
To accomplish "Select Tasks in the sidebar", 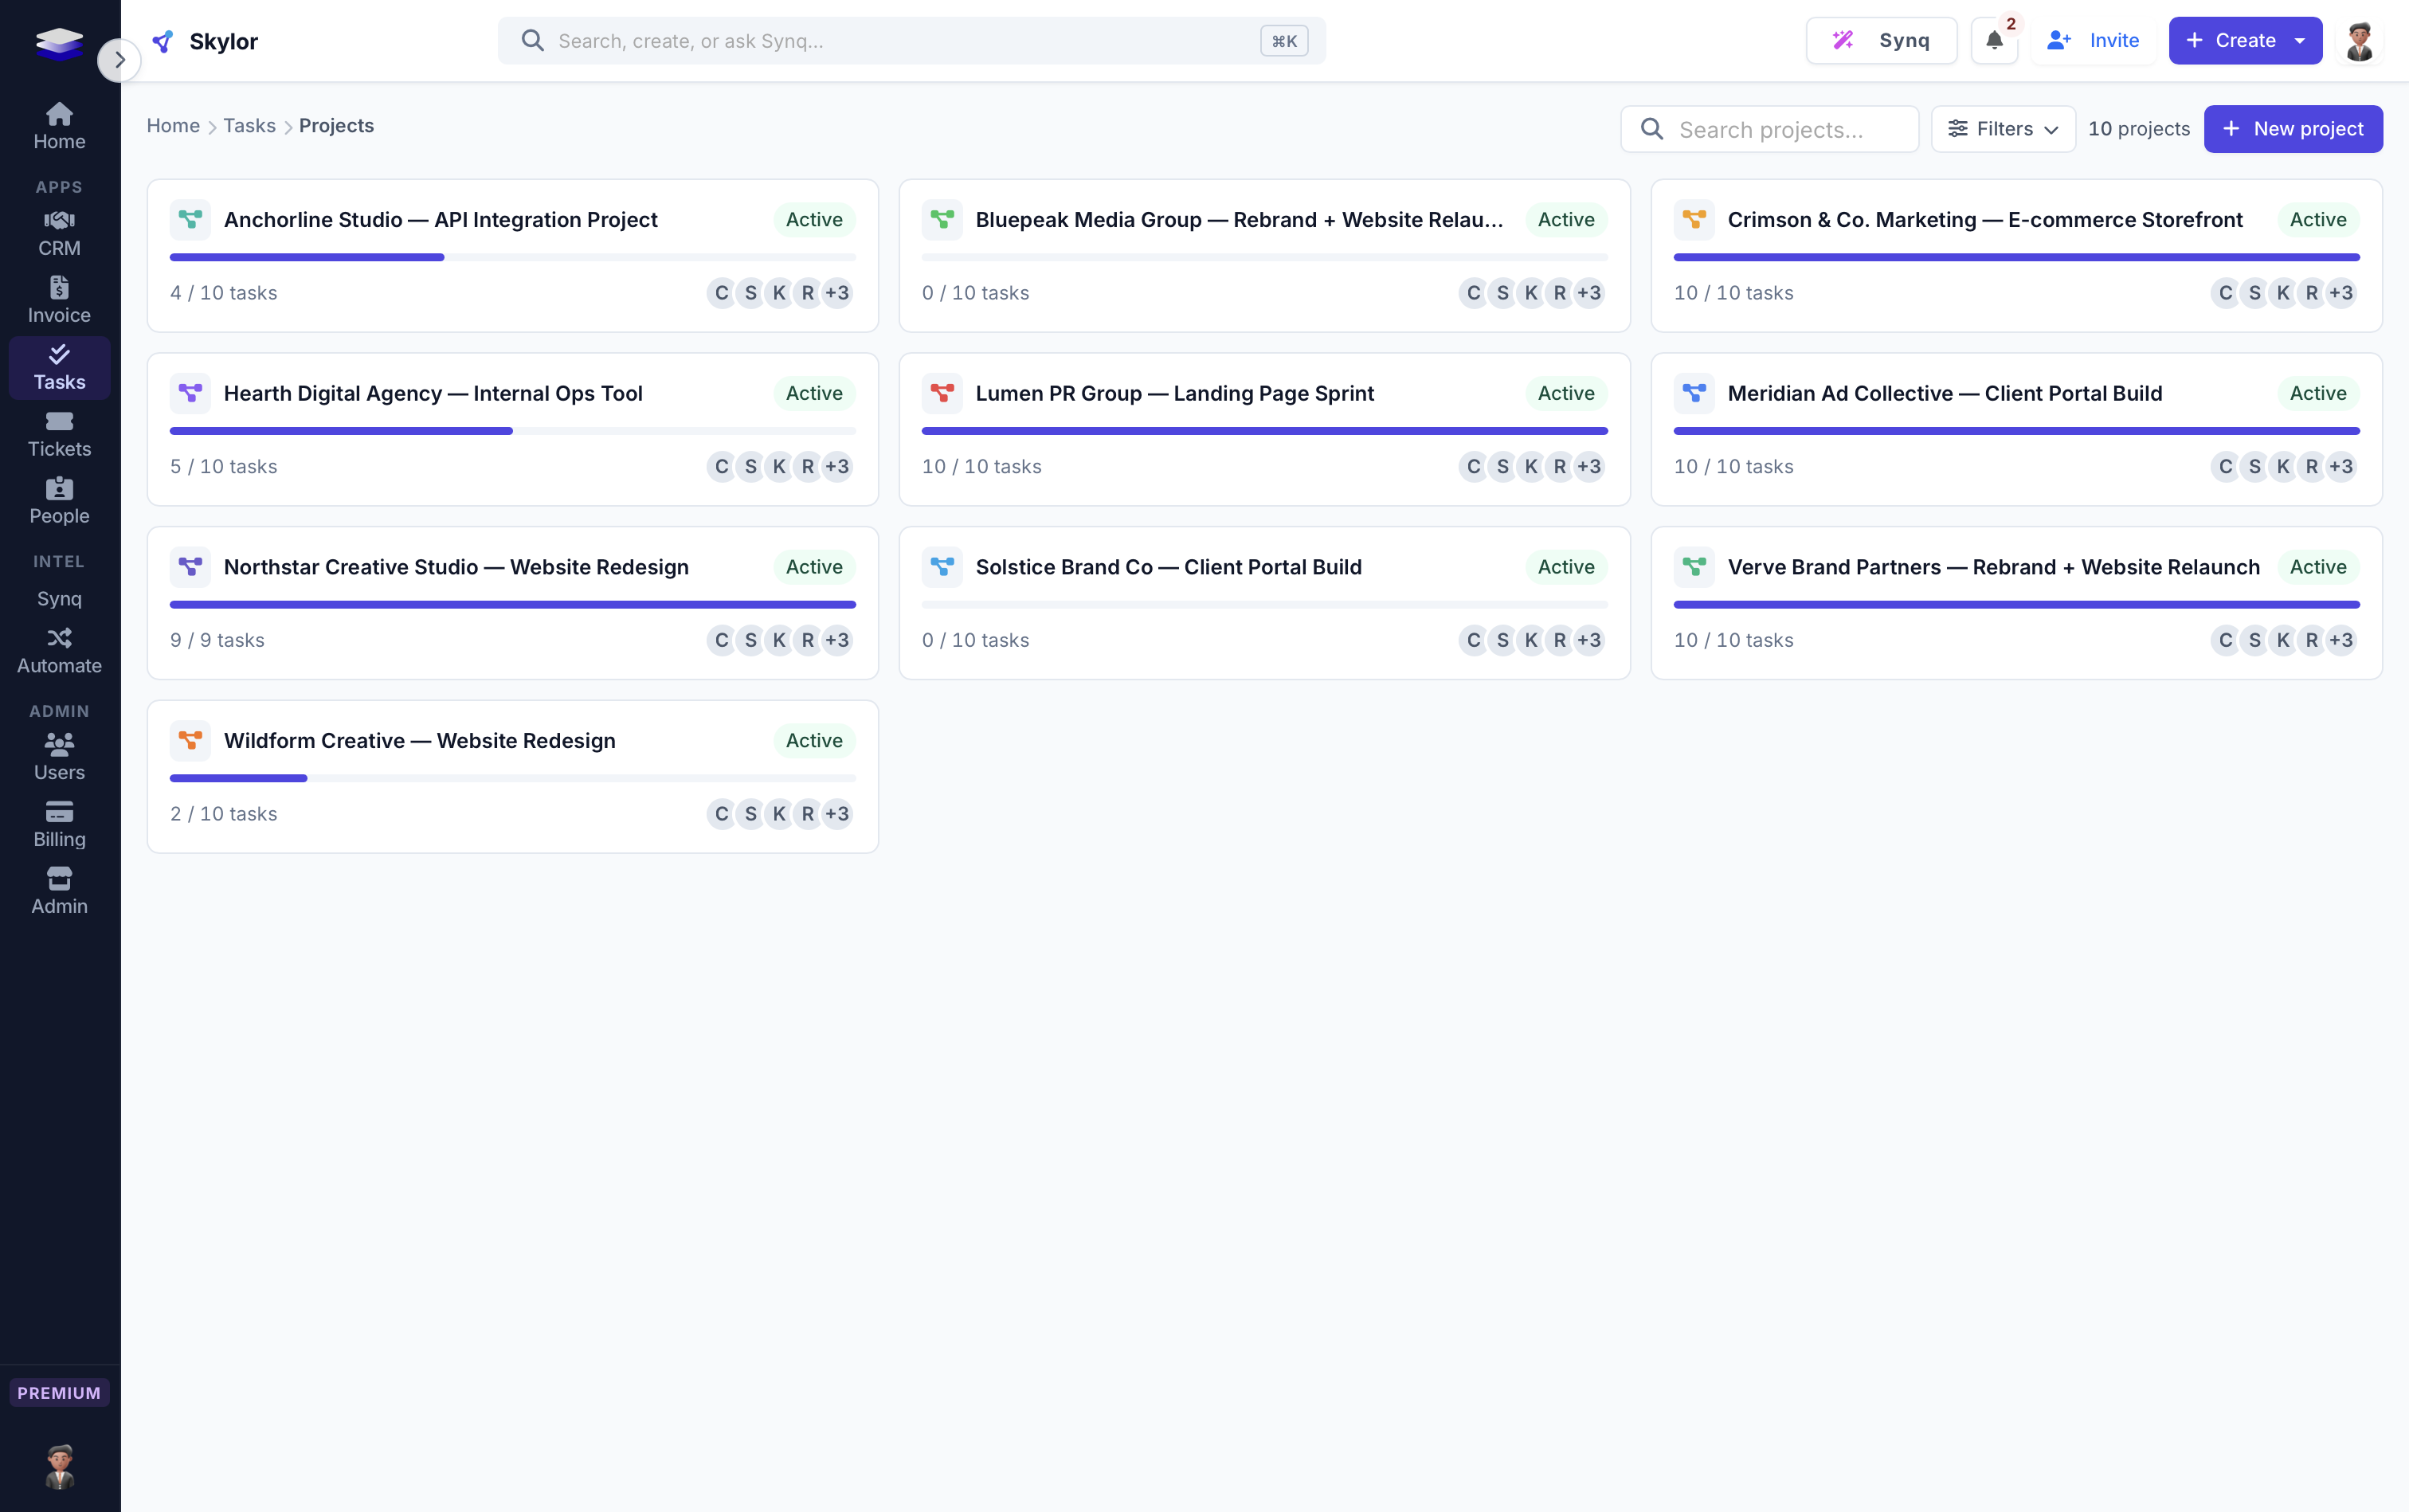I will point(59,368).
